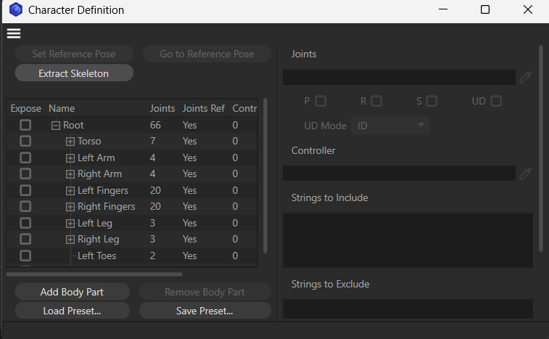This screenshot has height=339, width=549.
Task: Click the Extract Skeleton button
Action: [74, 73]
